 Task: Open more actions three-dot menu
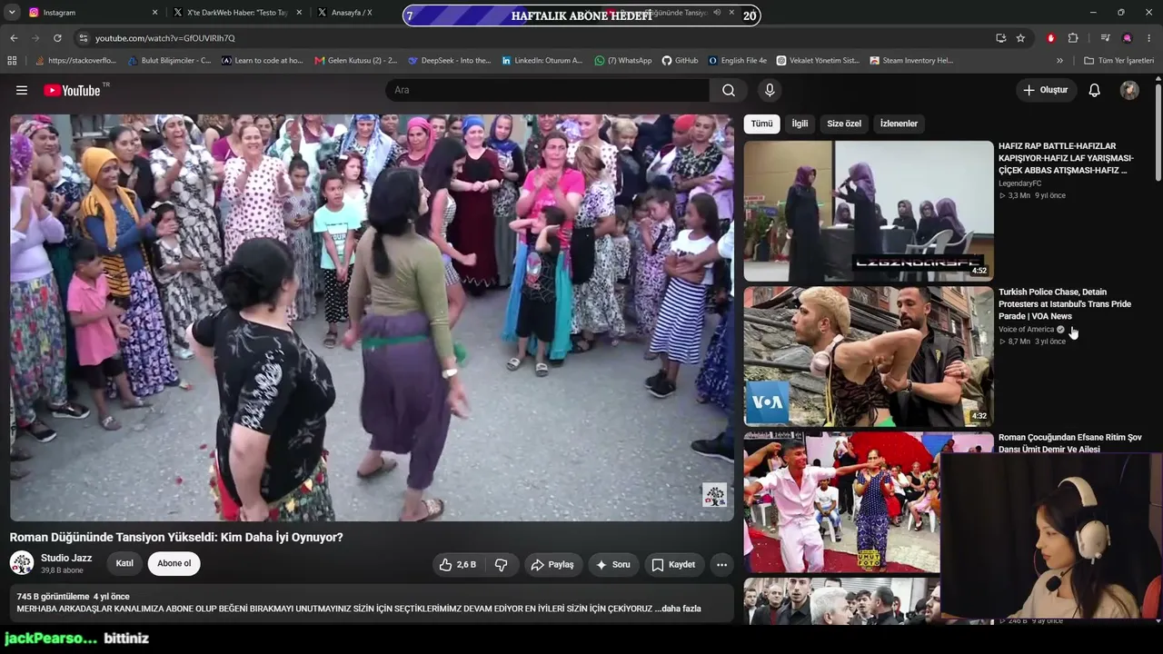coord(721,564)
